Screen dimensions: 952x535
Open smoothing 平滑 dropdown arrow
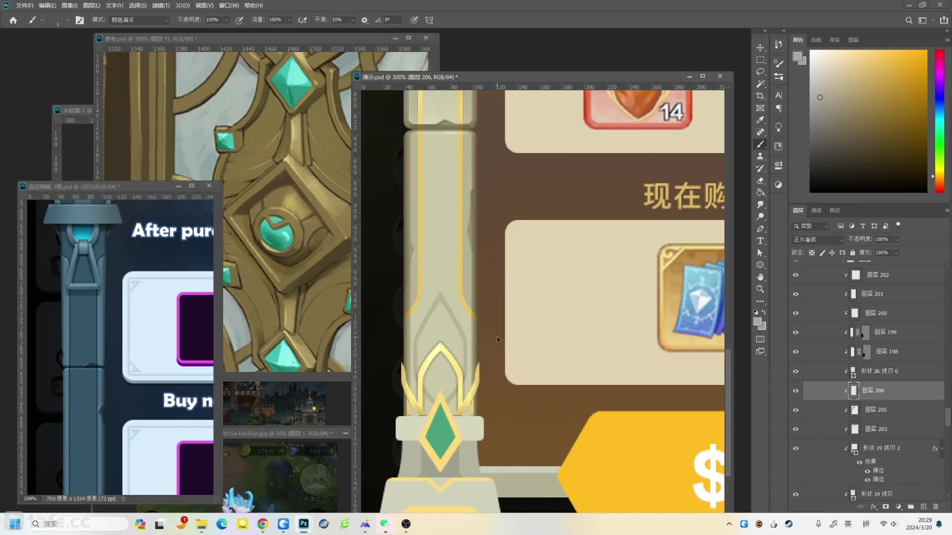tap(353, 20)
